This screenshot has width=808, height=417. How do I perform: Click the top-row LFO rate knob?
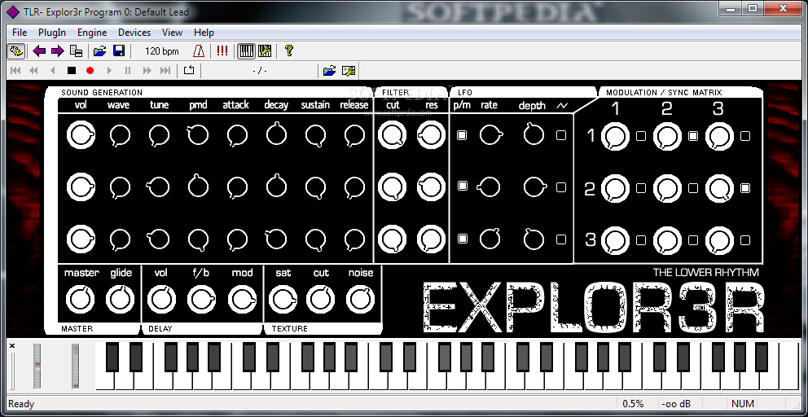tap(490, 135)
